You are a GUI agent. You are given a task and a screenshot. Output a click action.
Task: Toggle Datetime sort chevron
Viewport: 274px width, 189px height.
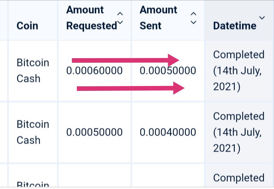(x=262, y=17)
